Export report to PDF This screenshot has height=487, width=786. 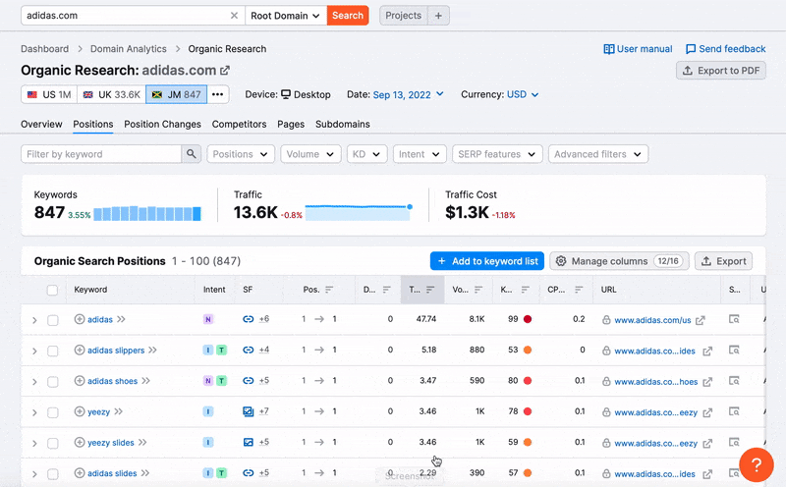[721, 71]
